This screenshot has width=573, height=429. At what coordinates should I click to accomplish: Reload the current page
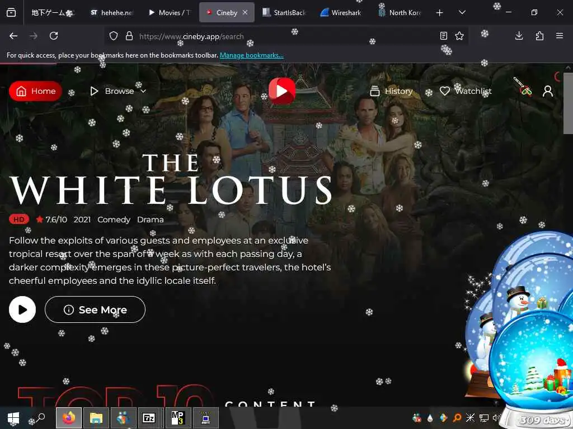(x=54, y=36)
